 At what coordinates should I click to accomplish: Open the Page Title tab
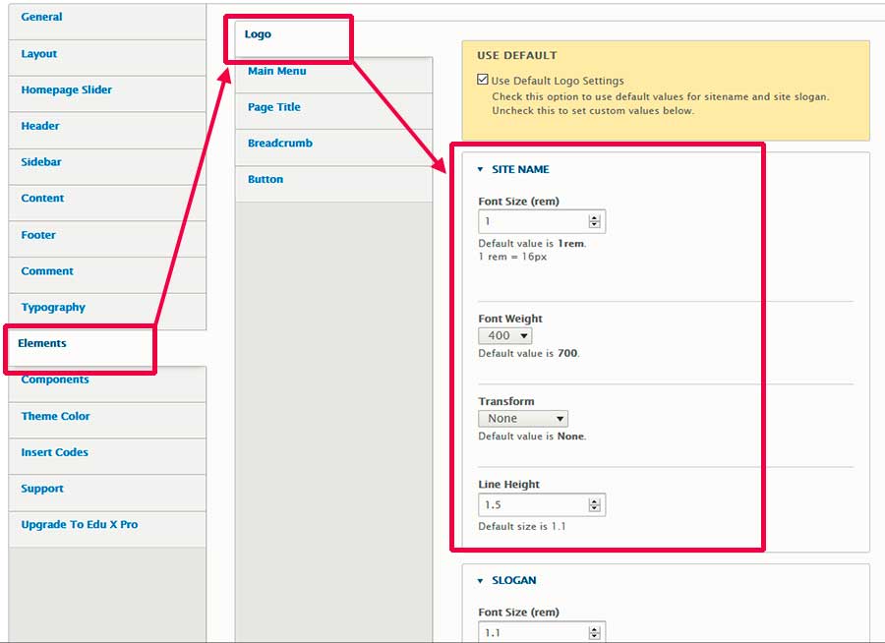pos(274,107)
